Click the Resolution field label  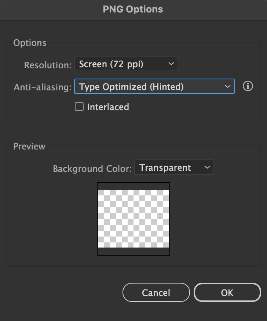pos(48,65)
